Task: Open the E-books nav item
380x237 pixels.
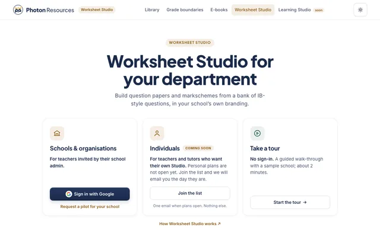Action: pos(219,10)
